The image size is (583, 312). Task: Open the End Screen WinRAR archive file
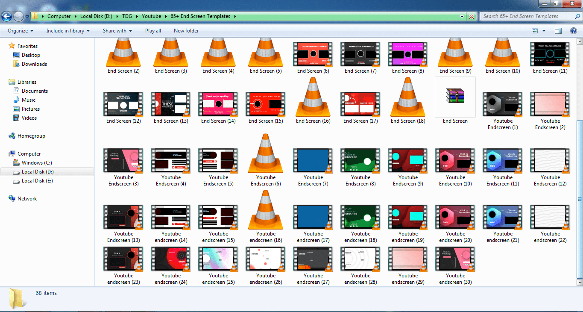tap(455, 97)
